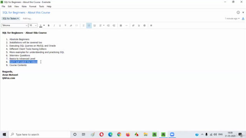Open Task View
Image resolution: width=246 pixels, height=138 pixels.
pyautogui.click(x=83, y=135)
